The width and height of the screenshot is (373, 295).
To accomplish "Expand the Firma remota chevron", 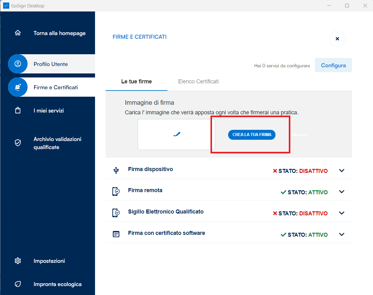I will pyautogui.click(x=341, y=192).
